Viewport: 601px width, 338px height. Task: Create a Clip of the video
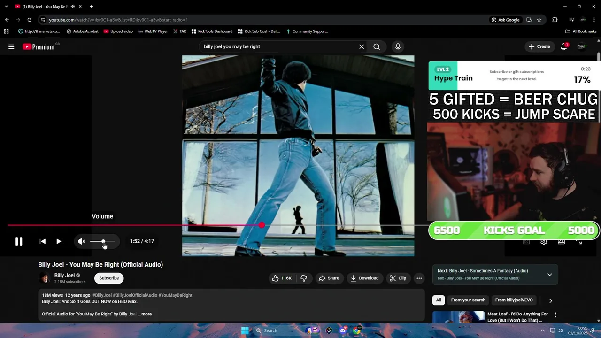point(398,278)
